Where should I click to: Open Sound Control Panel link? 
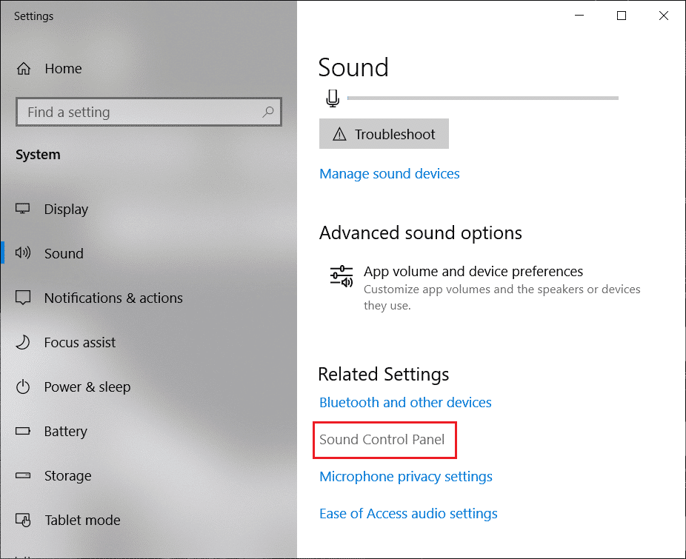coord(382,439)
